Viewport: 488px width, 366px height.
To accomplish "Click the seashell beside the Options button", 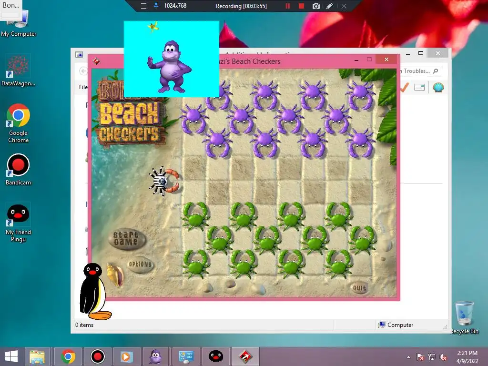I will (x=115, y=274).
